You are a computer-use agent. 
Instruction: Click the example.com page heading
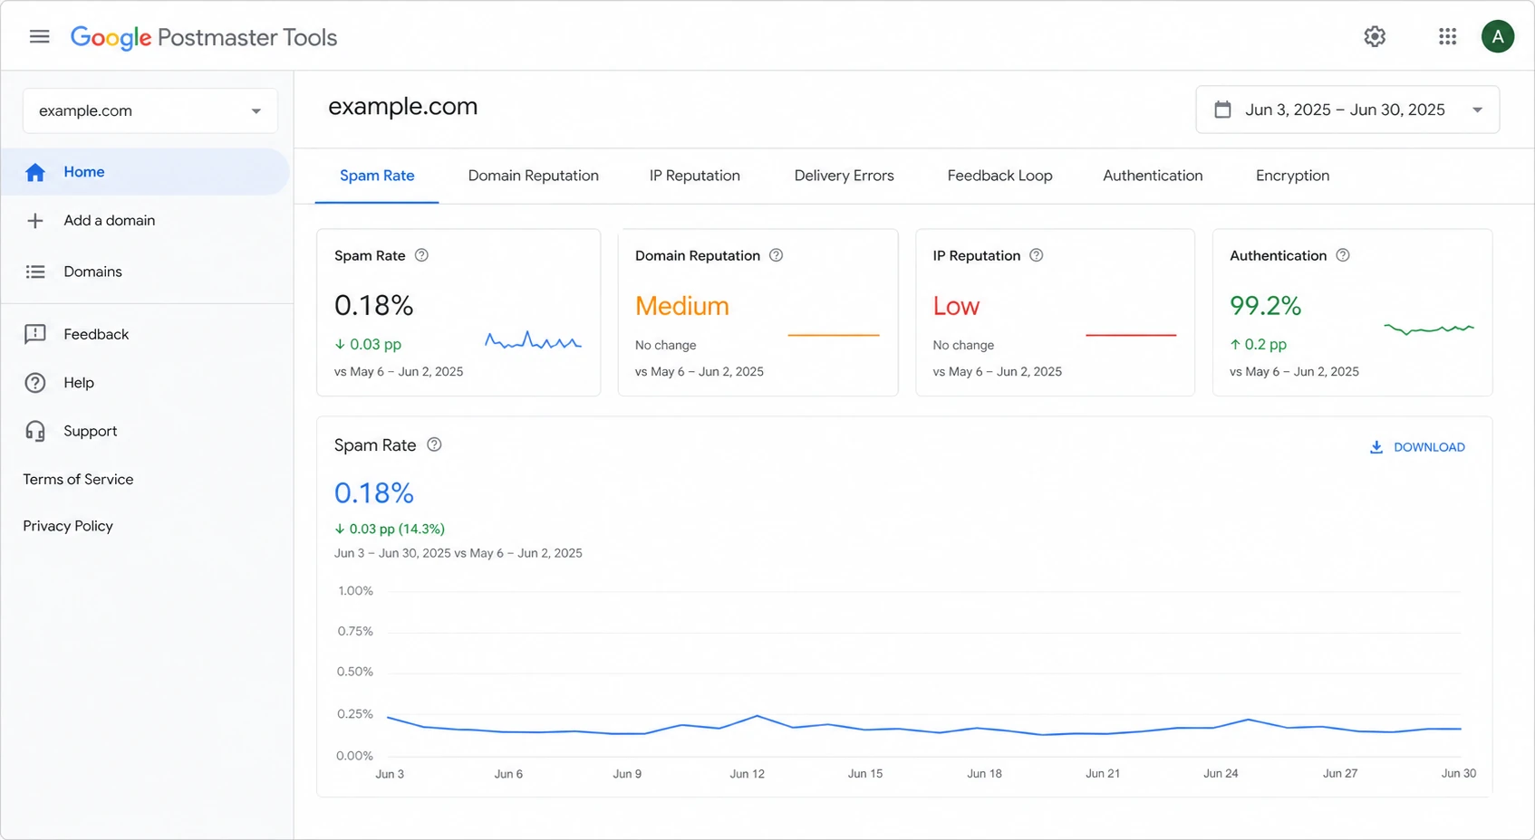(403, 107)
